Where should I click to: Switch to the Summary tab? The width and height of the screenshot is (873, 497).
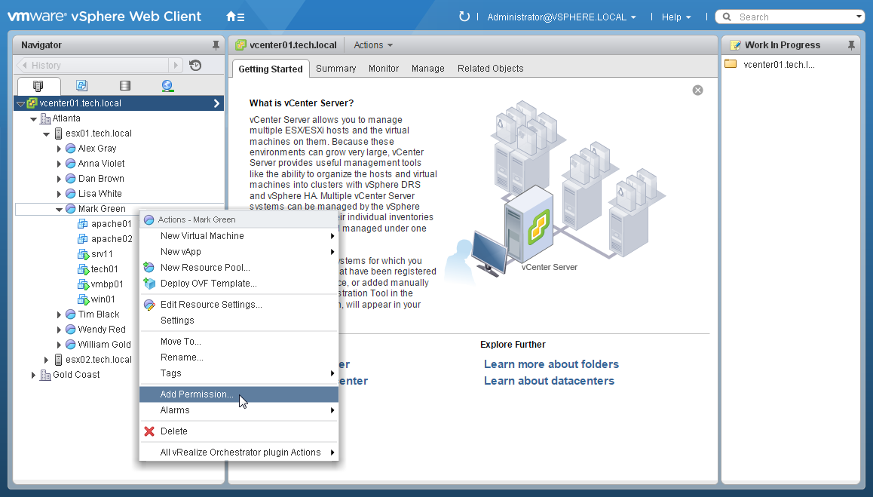(x=335, y=69)
